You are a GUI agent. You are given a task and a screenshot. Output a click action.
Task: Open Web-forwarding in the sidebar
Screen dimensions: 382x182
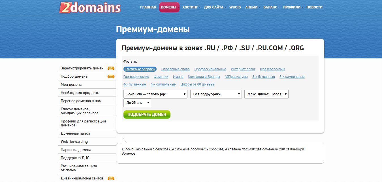tap(74, 142)
